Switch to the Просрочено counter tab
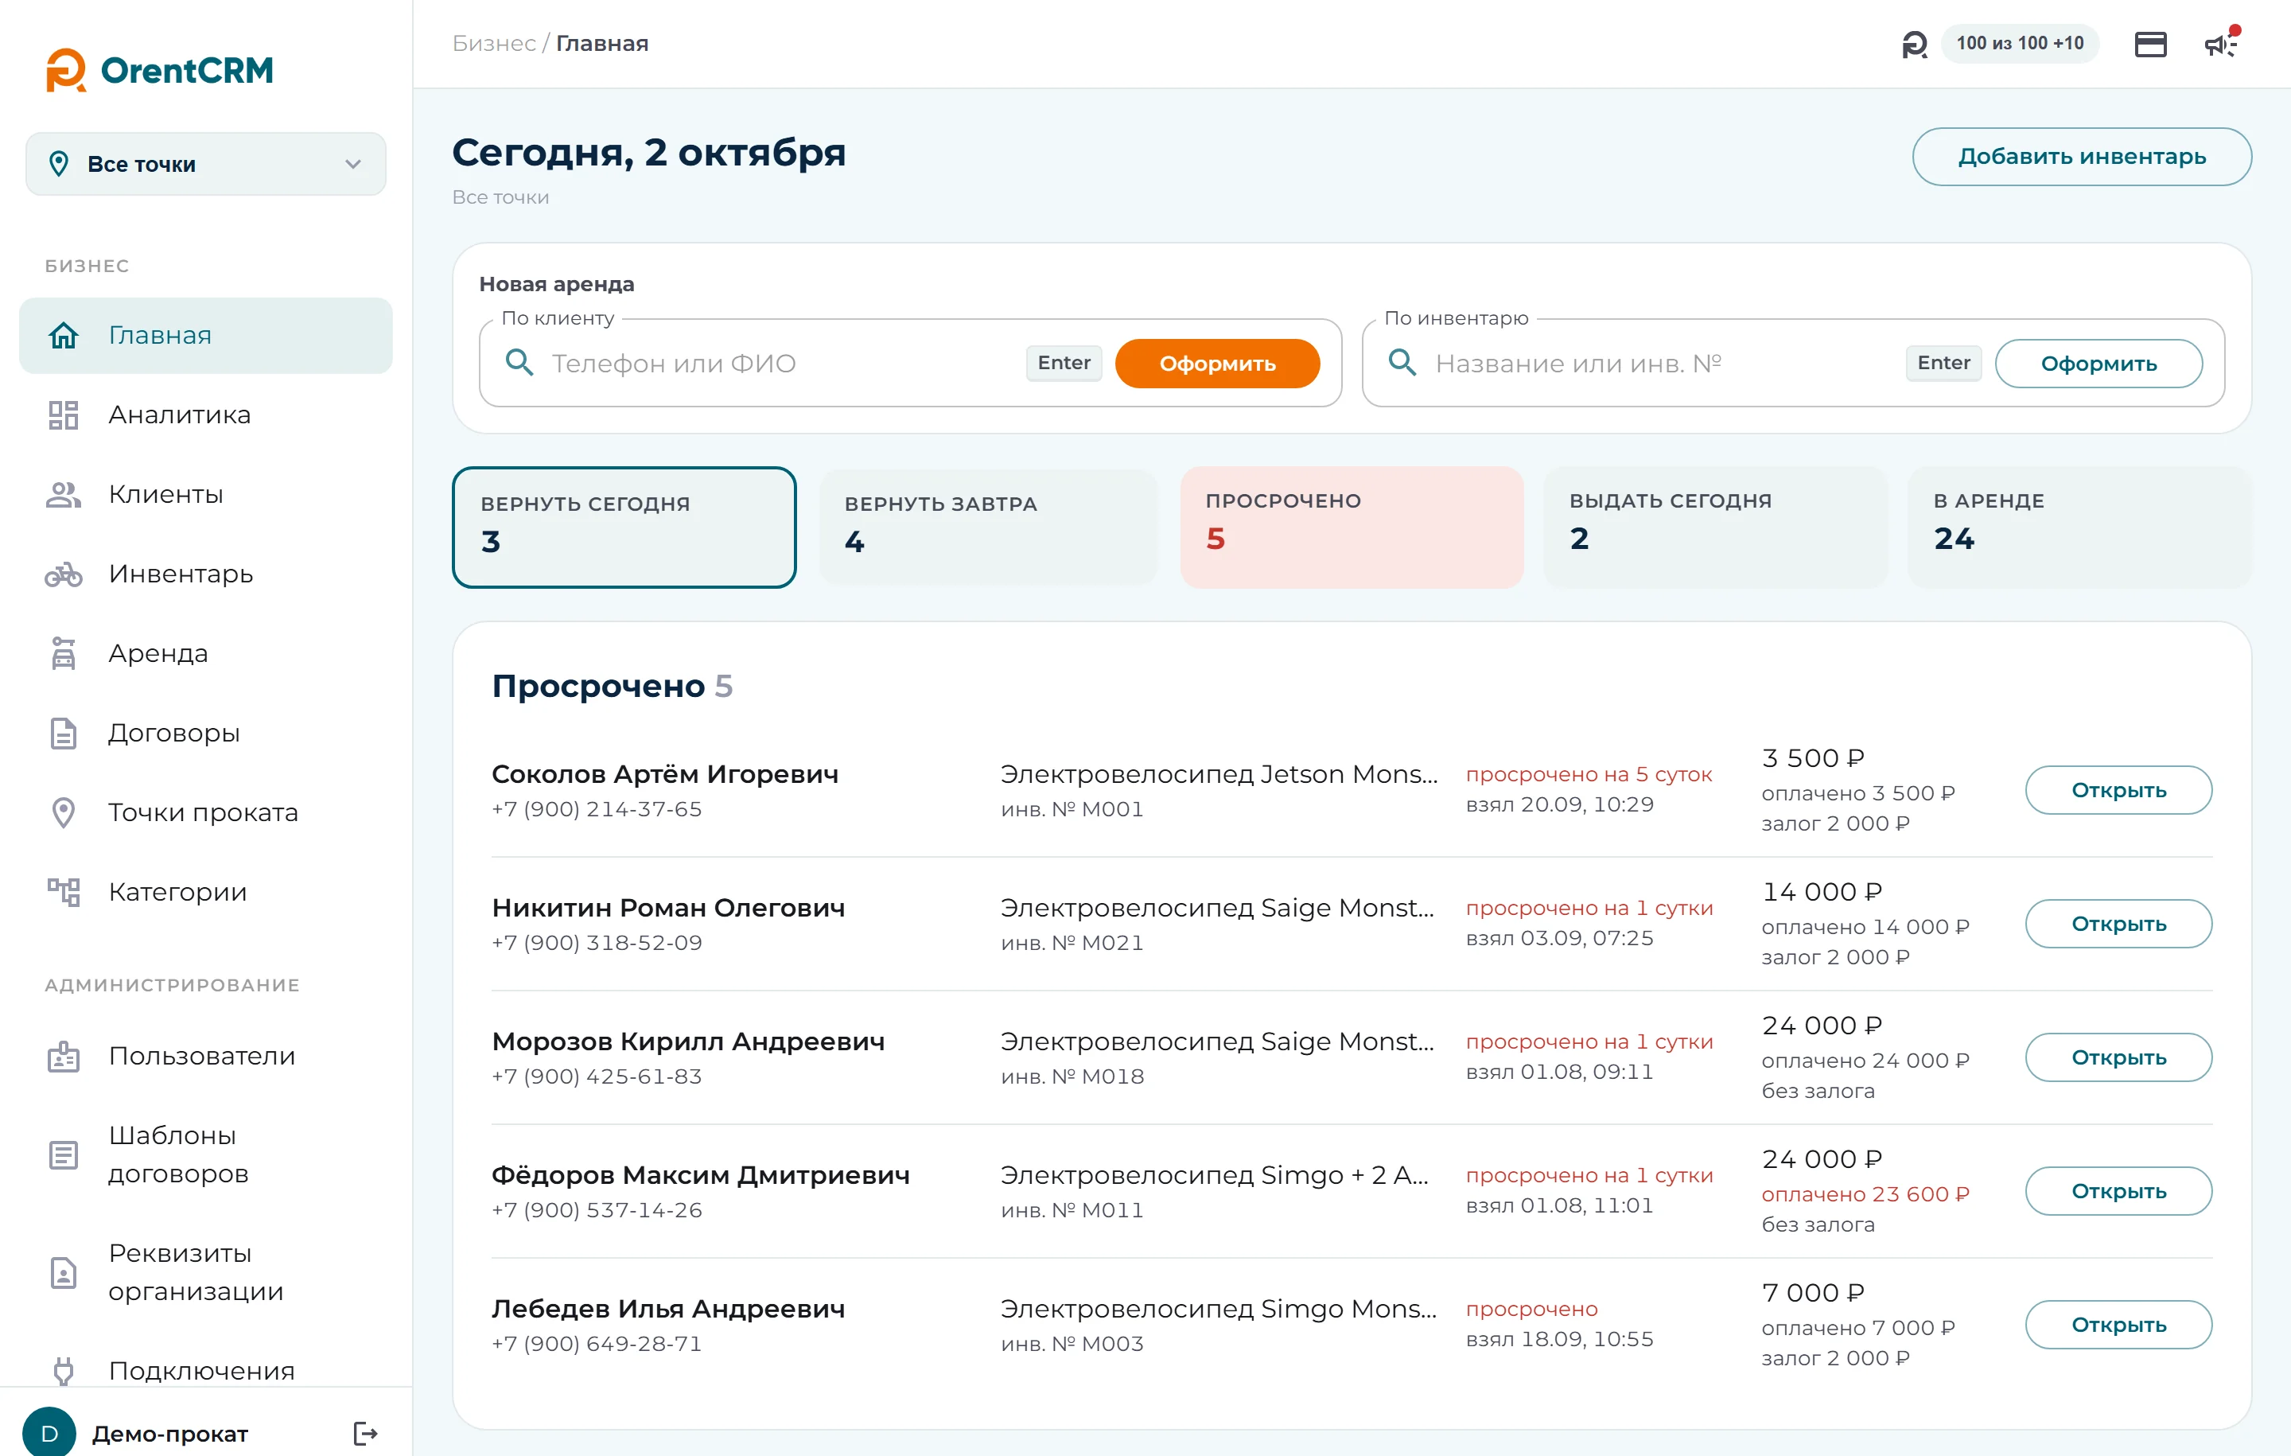2291x1456 pixels. pyautogui.click(x=1351, y=528)
